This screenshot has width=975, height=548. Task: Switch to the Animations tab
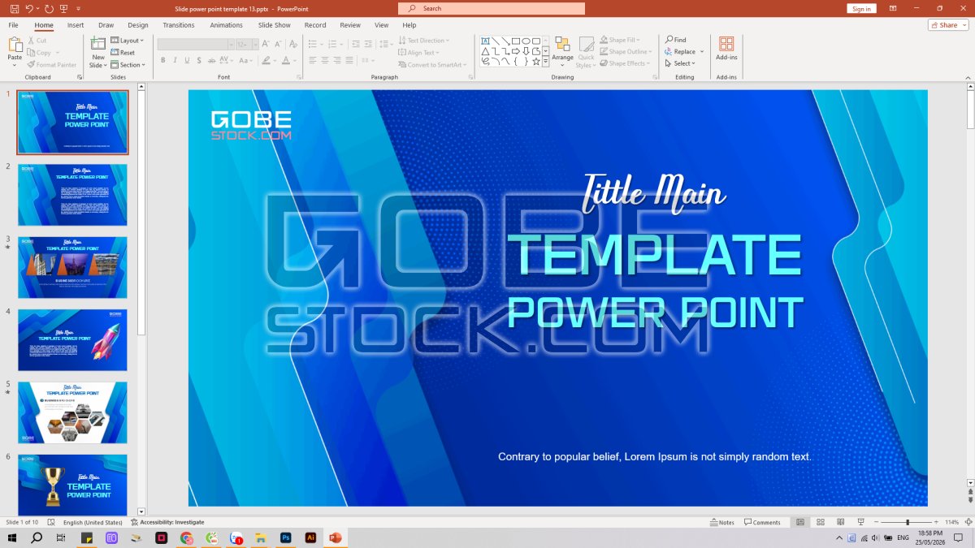point(226,25)
